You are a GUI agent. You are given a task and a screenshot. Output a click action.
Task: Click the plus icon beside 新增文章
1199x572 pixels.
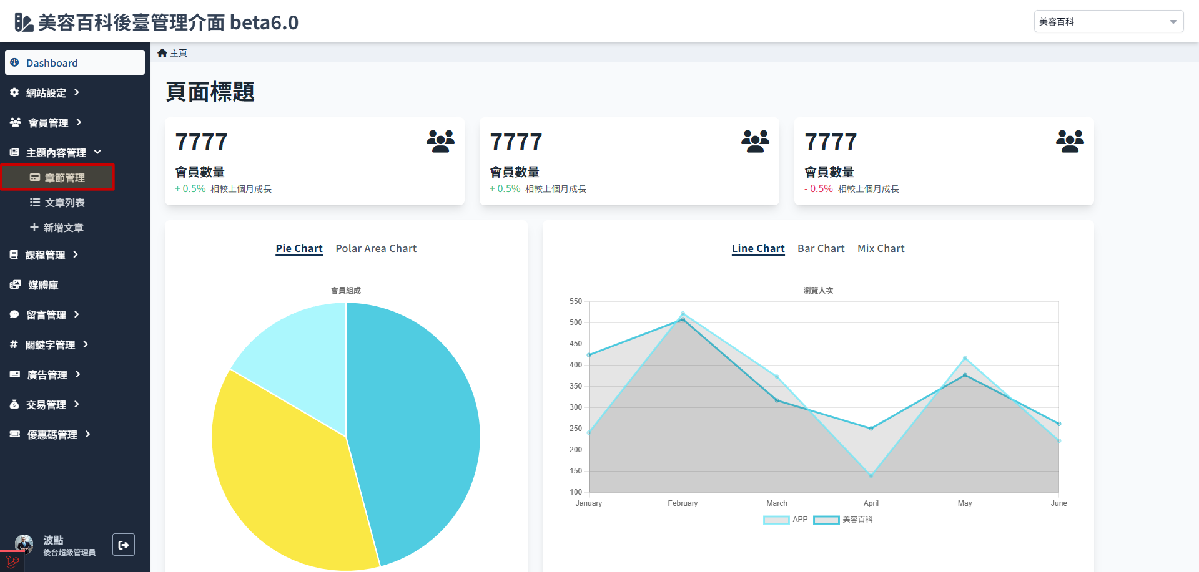pos(34,227)
